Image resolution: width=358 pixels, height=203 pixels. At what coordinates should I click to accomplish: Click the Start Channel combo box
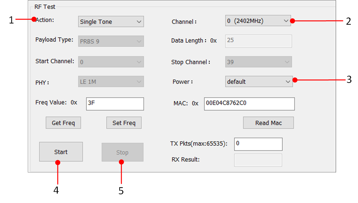[x=111, y=62]
